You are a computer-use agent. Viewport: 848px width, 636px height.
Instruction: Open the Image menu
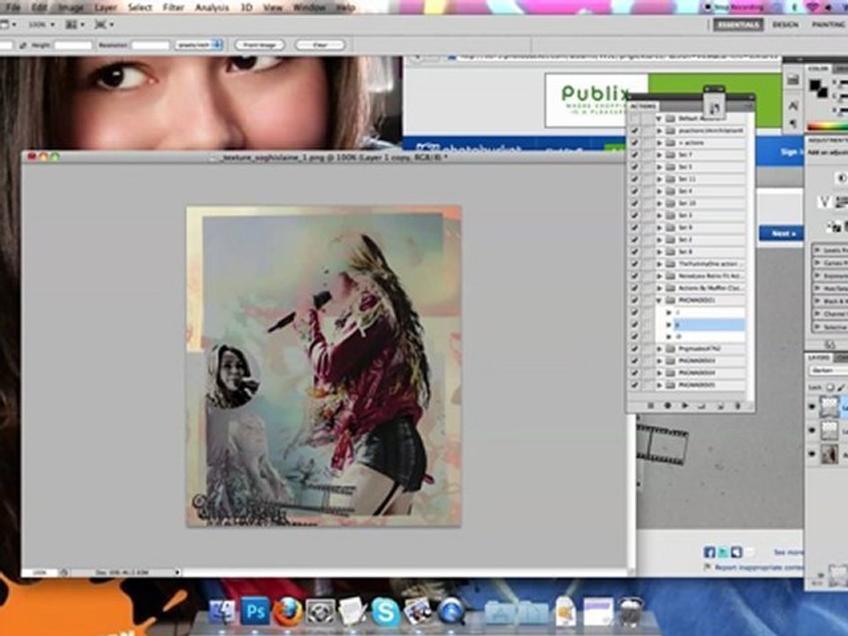click(71, 8)
